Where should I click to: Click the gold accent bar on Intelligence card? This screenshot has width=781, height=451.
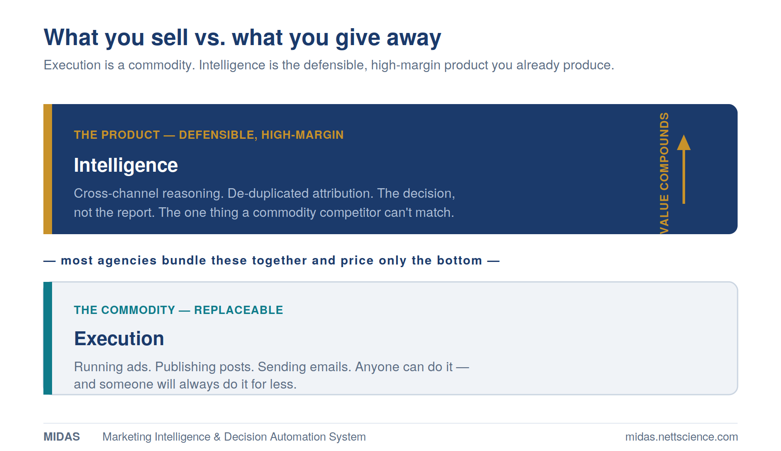pyautogui.click(x=48, y=169)
